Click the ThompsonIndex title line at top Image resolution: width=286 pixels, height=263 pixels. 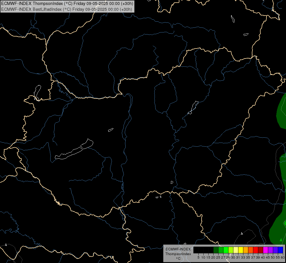(x=67, y=4)
